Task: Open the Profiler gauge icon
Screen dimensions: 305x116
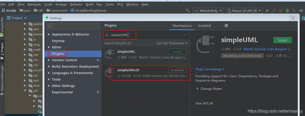Action: (301, 11)
